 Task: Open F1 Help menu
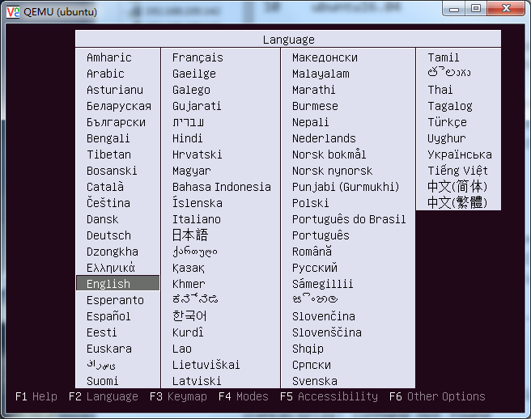36,396
